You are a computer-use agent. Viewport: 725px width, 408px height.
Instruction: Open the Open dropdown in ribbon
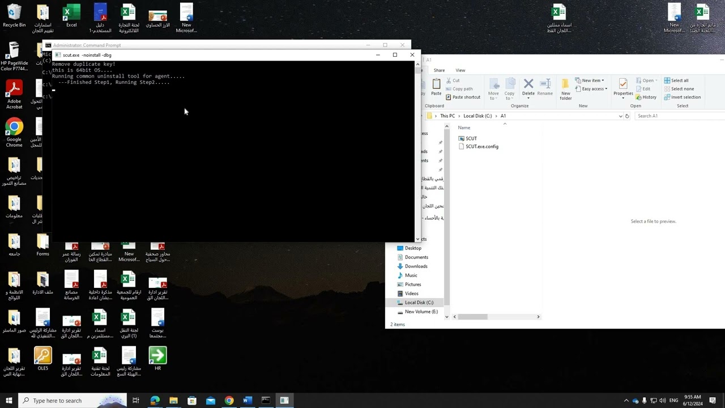click(x=646, y=80)
